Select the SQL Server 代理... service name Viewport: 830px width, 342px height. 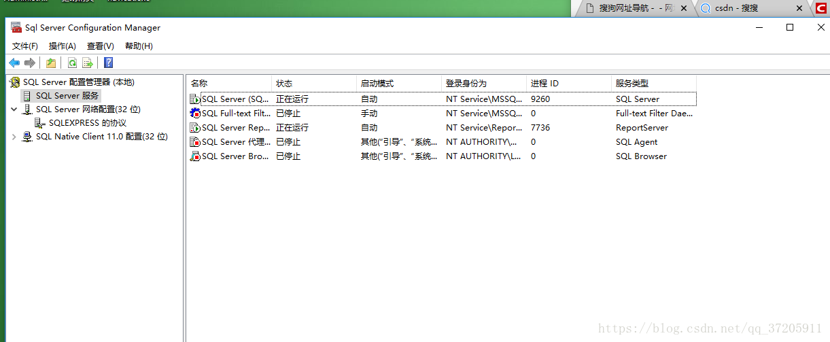[236, 142]
